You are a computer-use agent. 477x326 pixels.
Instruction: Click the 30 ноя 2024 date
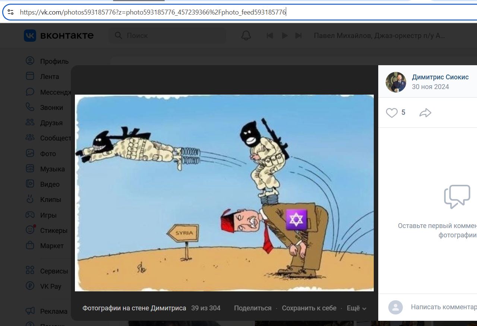[x=430, y=87]
